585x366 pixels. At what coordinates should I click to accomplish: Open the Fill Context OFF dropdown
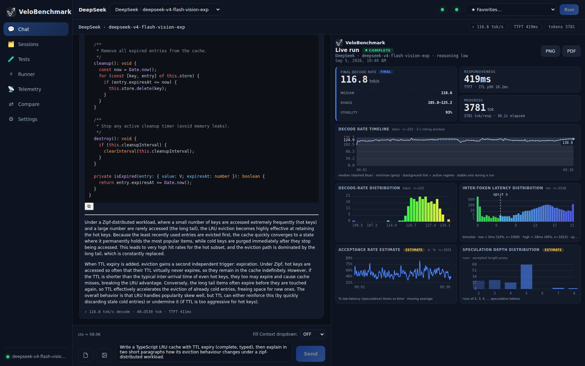pos(313,334)
